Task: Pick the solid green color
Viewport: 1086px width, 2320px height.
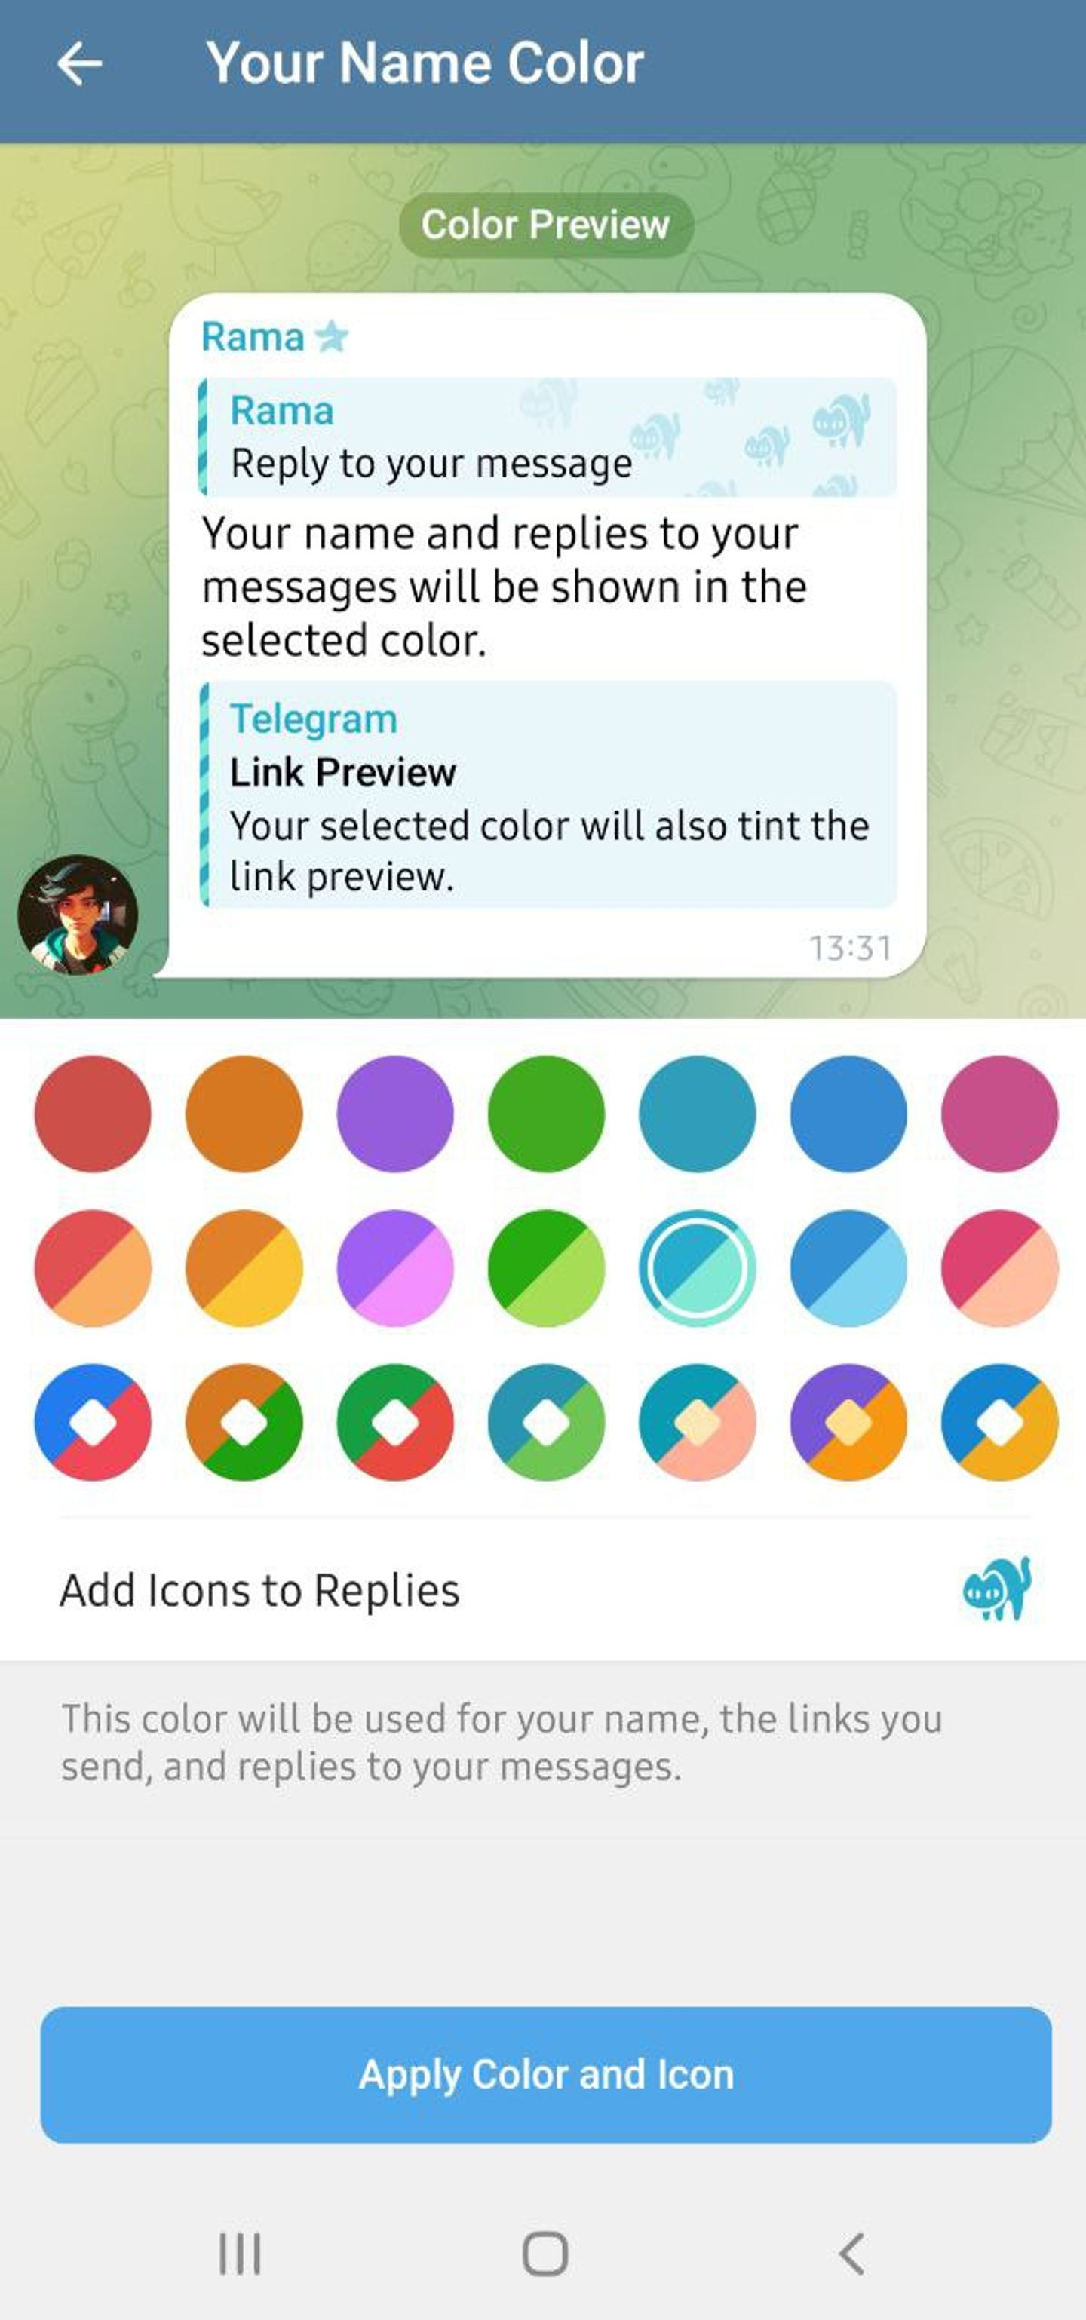Action: pos(547,1114)
